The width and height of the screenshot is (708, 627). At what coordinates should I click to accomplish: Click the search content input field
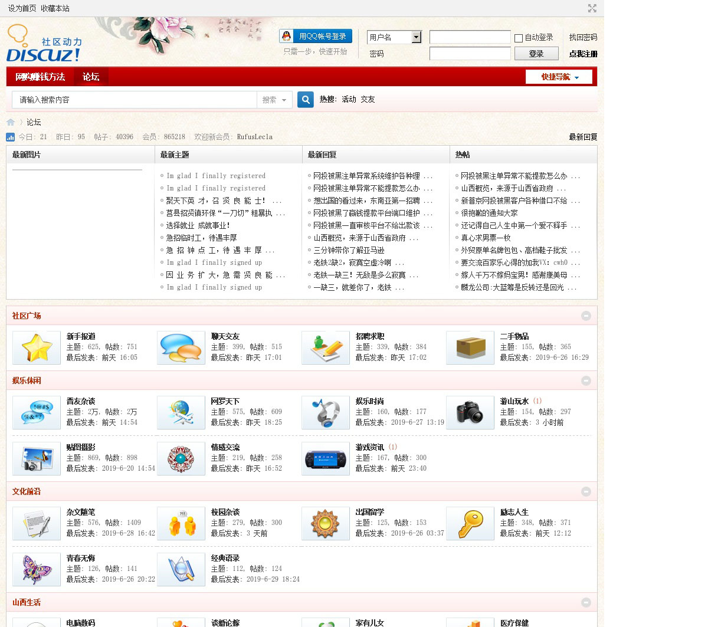tap(135, 100)
